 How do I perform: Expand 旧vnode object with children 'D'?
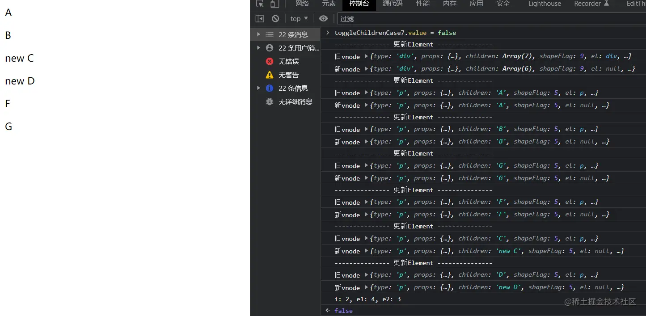click(x=367, y=275)
